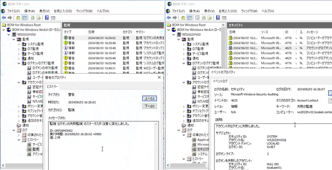
Task: Click Refresh icon in right window toolbar
Action: pos(204,18)
